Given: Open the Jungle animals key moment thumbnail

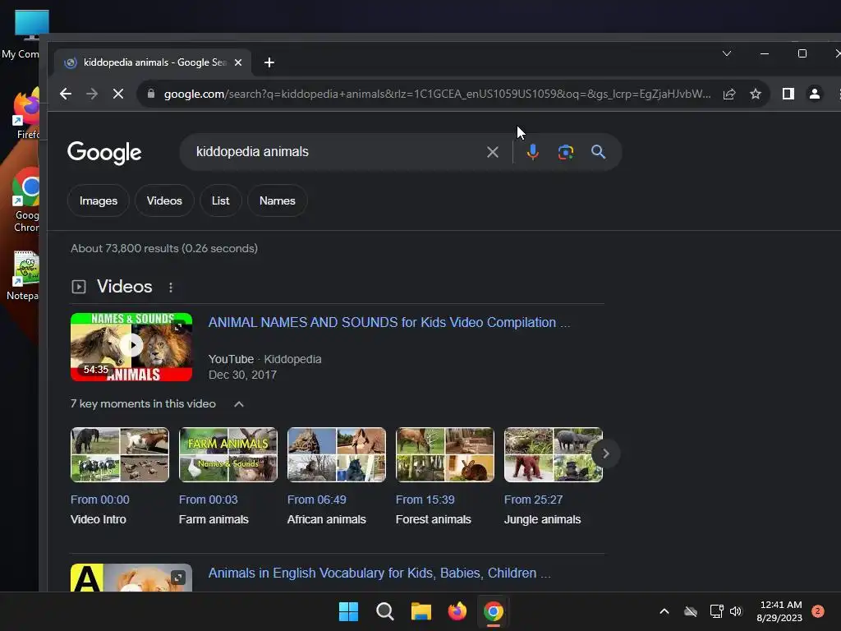Looking at the screenshot, I should click(x=553, y=454).
